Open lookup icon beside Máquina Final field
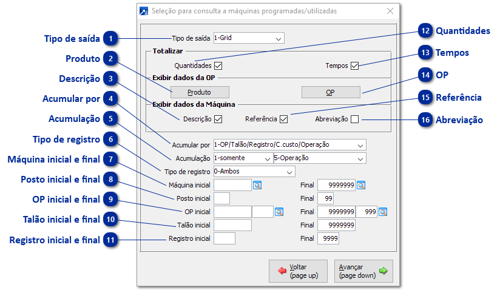 tap(361, 185)
